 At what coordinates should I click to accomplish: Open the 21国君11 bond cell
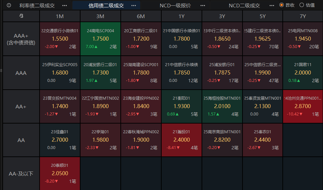[303, 73]
